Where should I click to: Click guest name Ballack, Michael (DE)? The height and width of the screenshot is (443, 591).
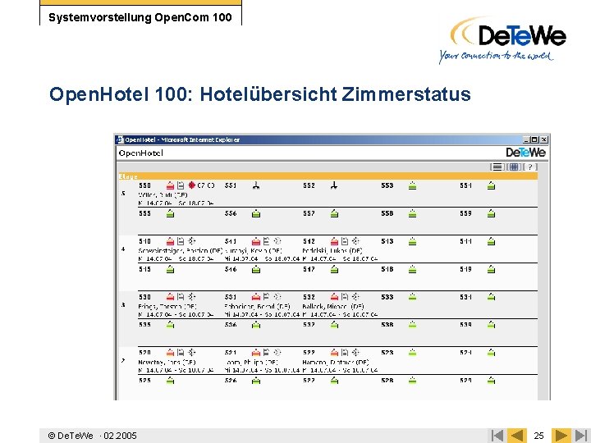[x=333, y=306]
